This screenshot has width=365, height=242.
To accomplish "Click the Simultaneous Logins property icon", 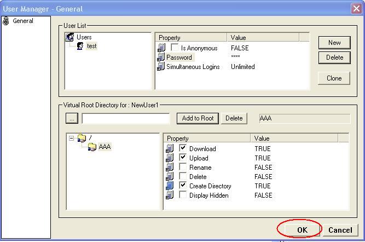I will (x=161, y=67).
